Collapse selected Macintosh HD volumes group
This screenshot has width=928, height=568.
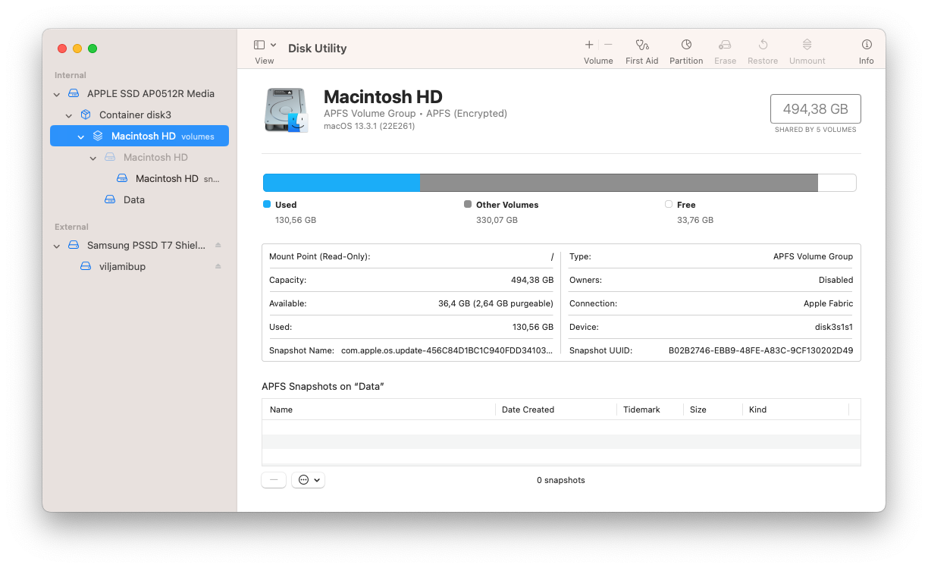click(x=81, y=137)
